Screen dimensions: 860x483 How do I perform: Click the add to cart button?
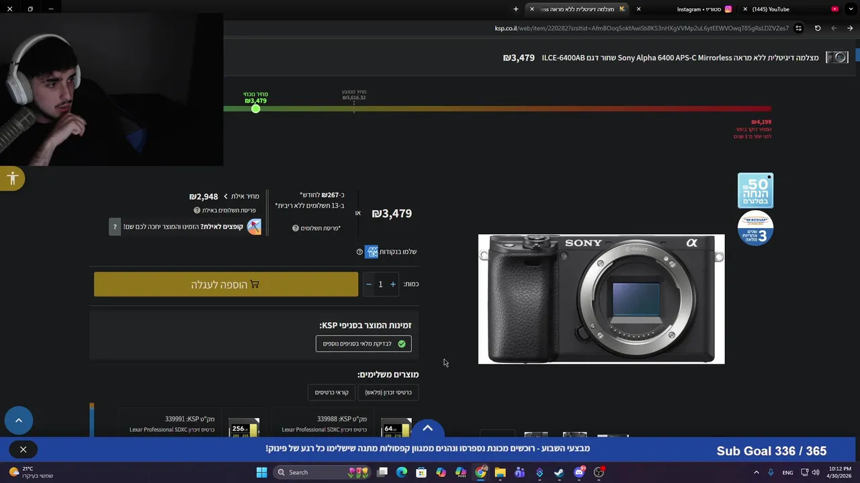(x=226, y=284)
